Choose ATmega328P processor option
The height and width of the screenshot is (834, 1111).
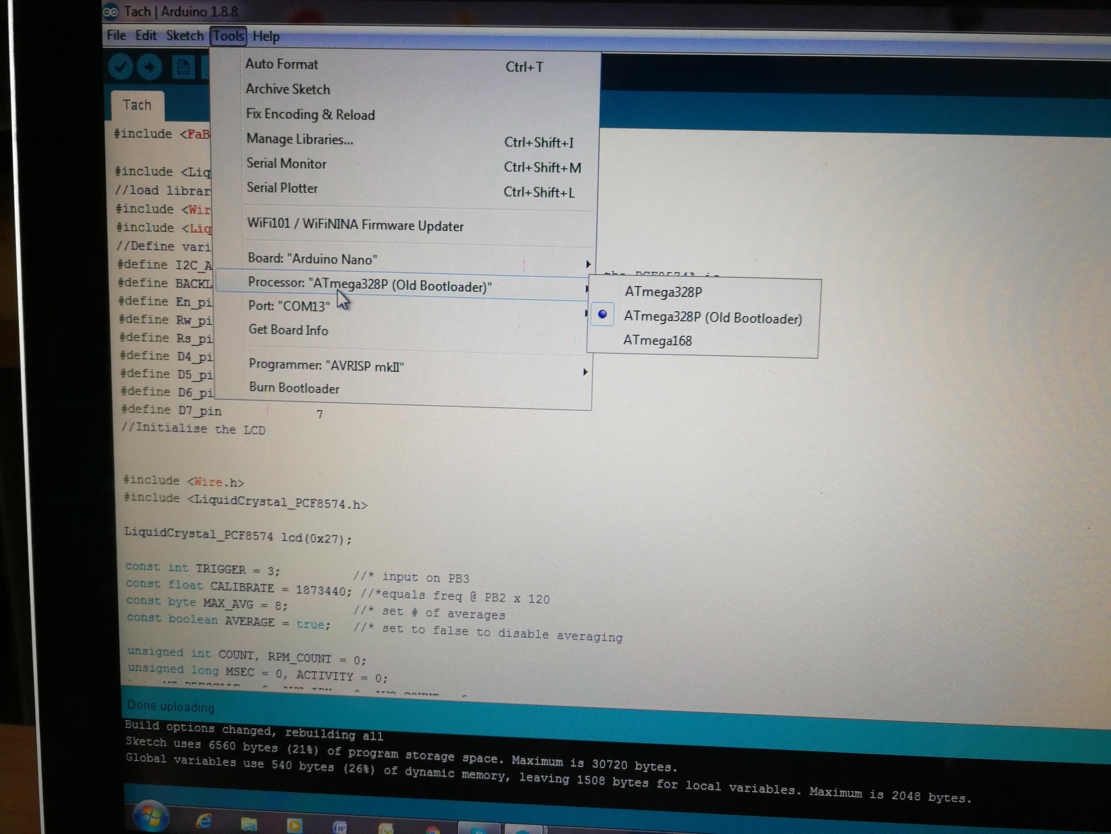pos(663,292)
